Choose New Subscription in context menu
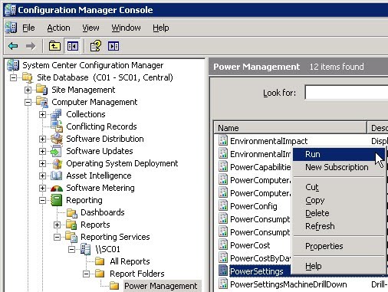Viewport: 388px width, 292px height. 338,167
